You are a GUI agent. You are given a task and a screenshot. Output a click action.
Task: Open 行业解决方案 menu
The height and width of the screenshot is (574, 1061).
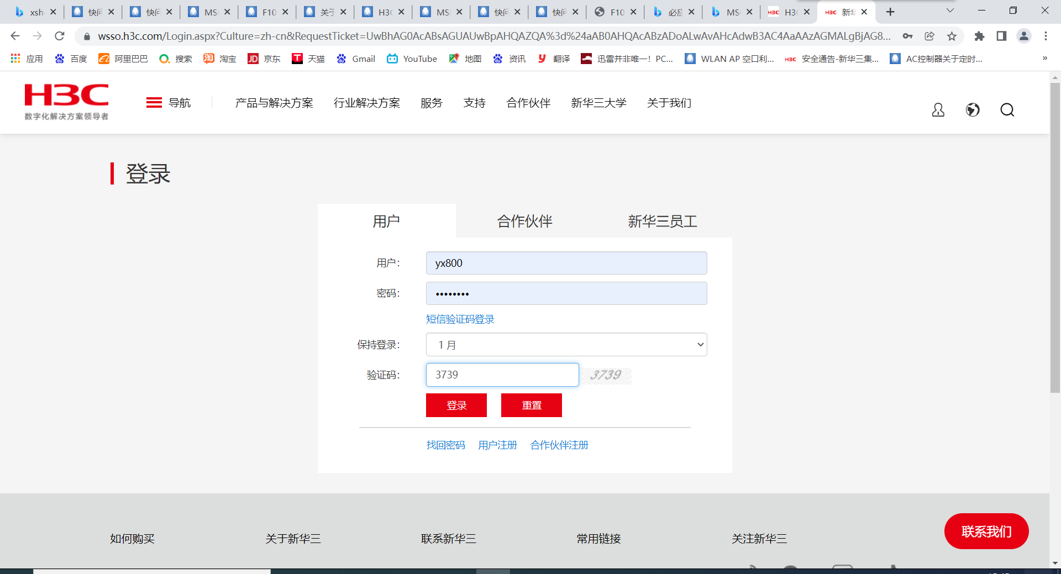pyautogui.click(x=367, y=103)
